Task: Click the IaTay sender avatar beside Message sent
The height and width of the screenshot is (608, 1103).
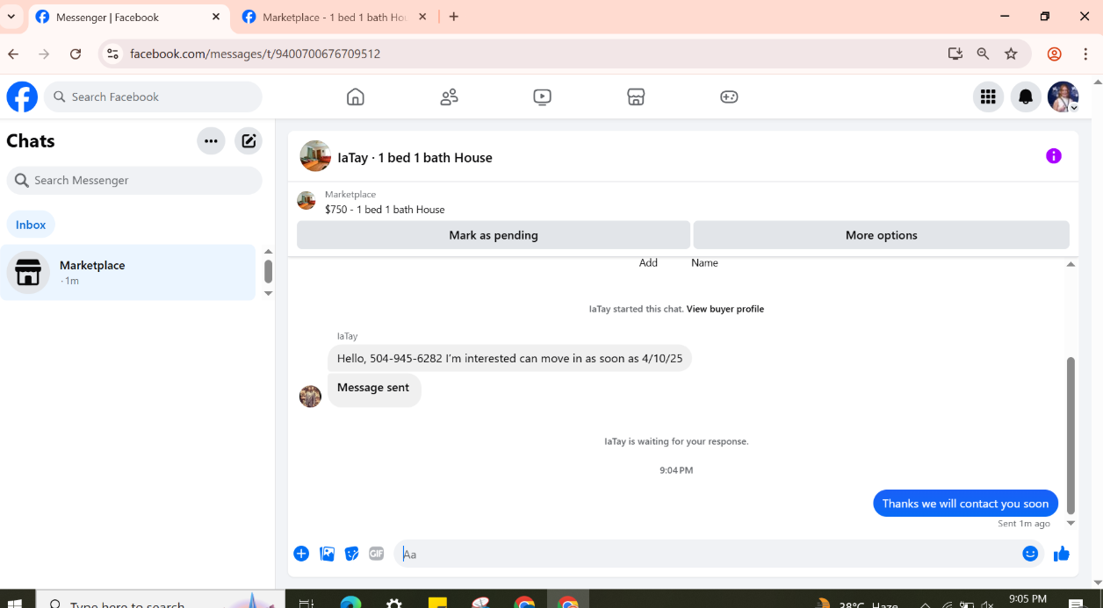Action: [x=310, y=397]
